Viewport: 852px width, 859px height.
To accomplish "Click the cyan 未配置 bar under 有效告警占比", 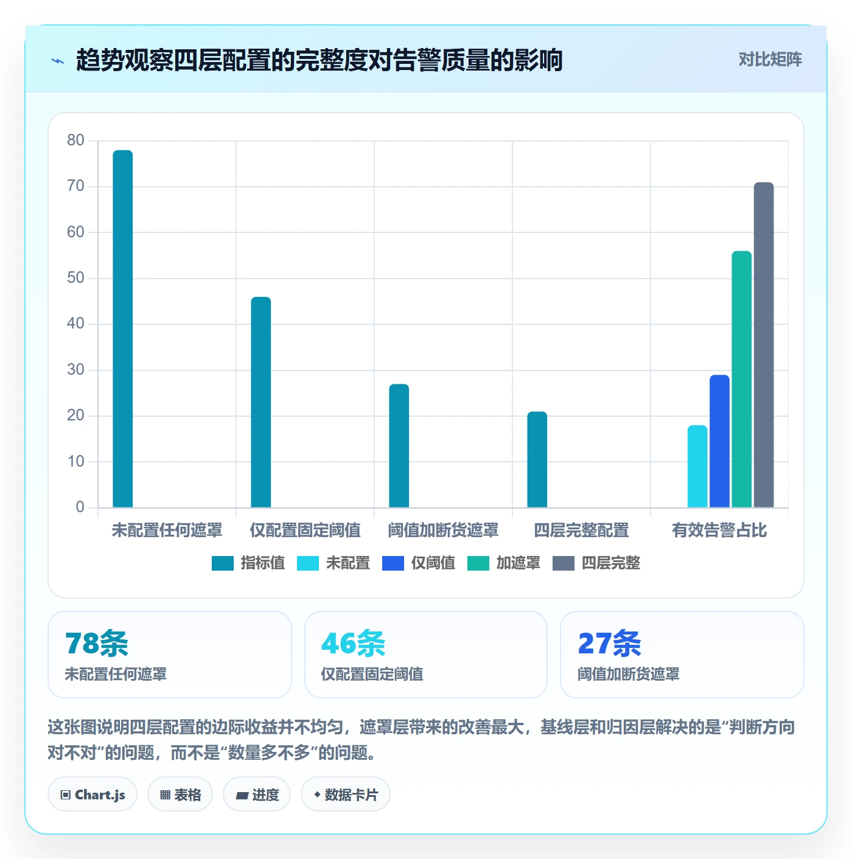I will [x=697, y=467].
